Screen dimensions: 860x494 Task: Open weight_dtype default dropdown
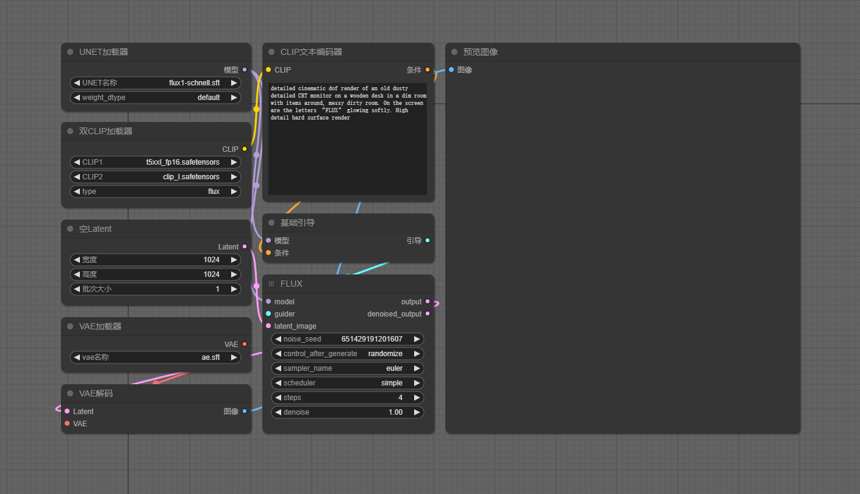point(156,98)
